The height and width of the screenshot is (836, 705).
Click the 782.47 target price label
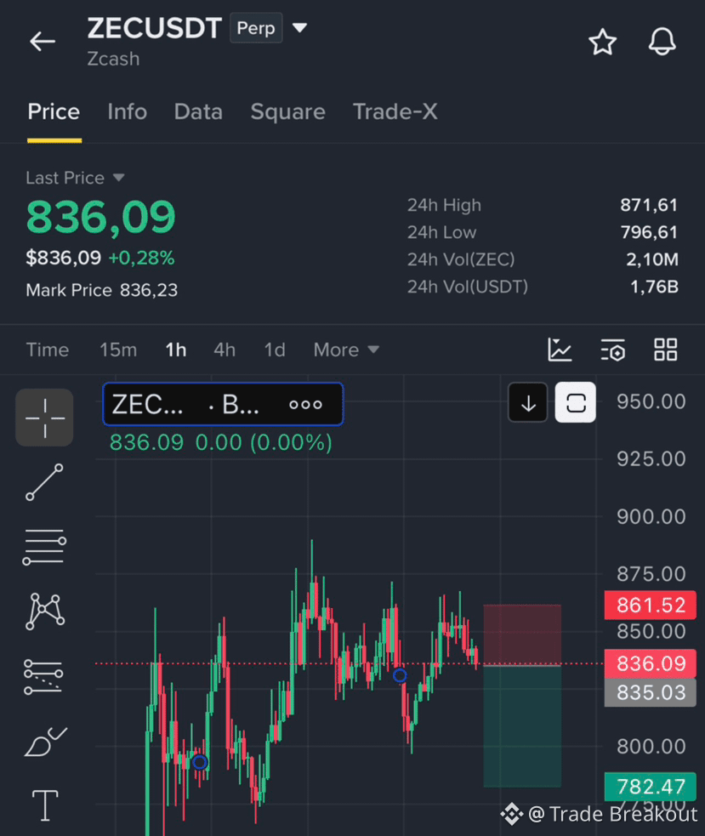[651, 787]
